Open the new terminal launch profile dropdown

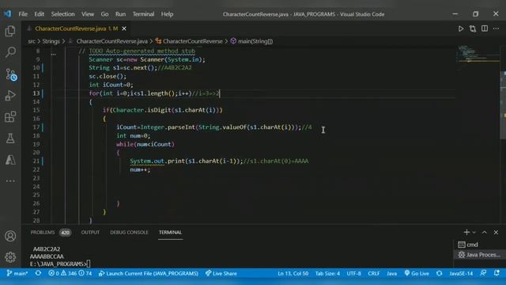474,232
